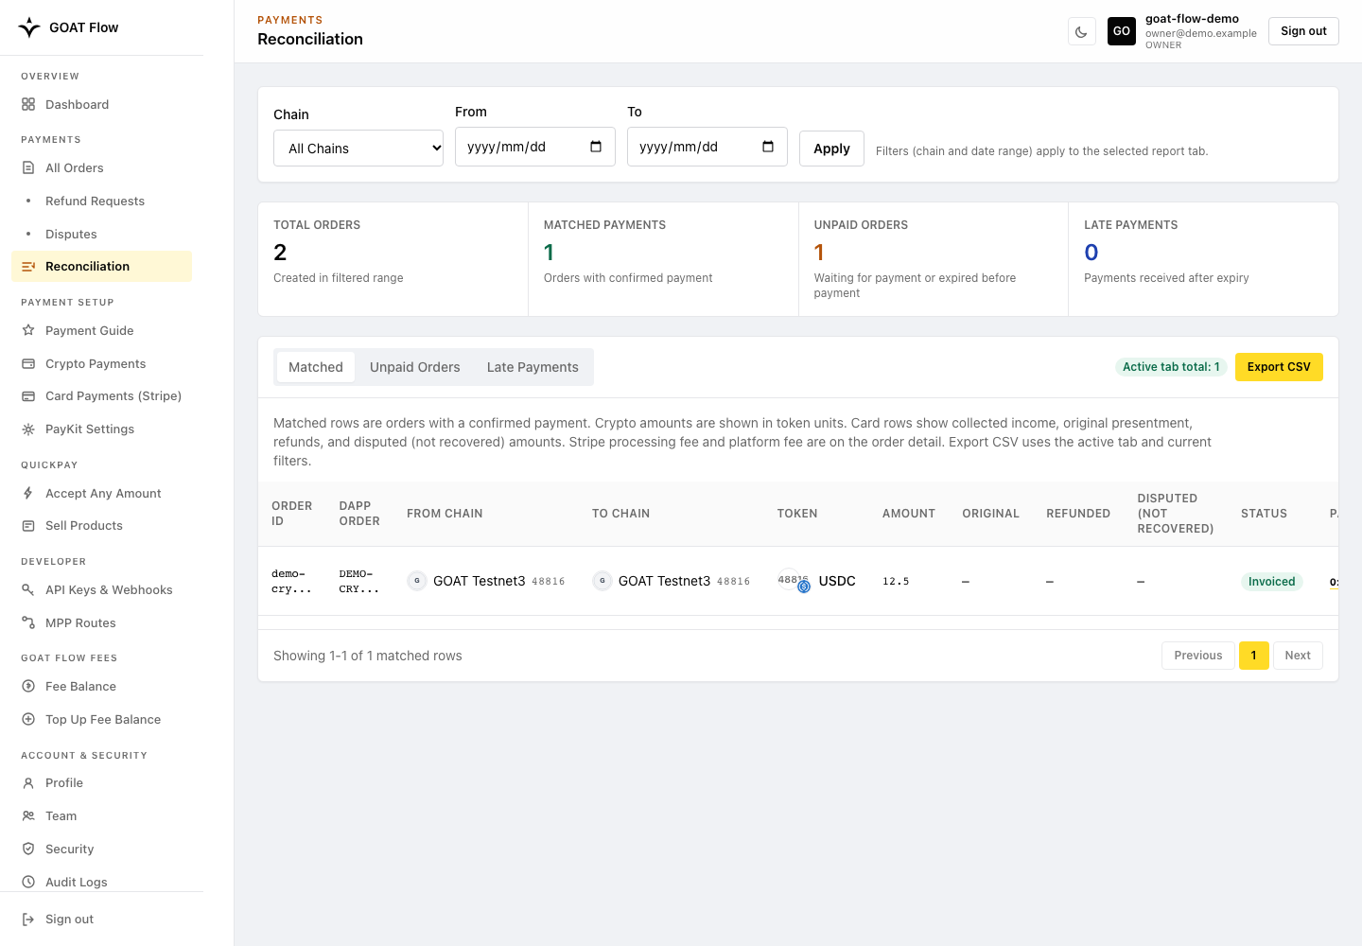Select page 1 in pagination

[1254, 656]
